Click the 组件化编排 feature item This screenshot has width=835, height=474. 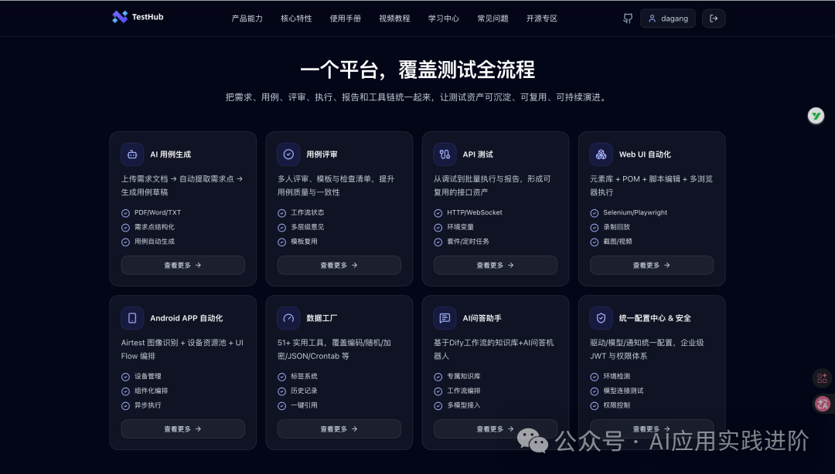[x=145, y=391]
